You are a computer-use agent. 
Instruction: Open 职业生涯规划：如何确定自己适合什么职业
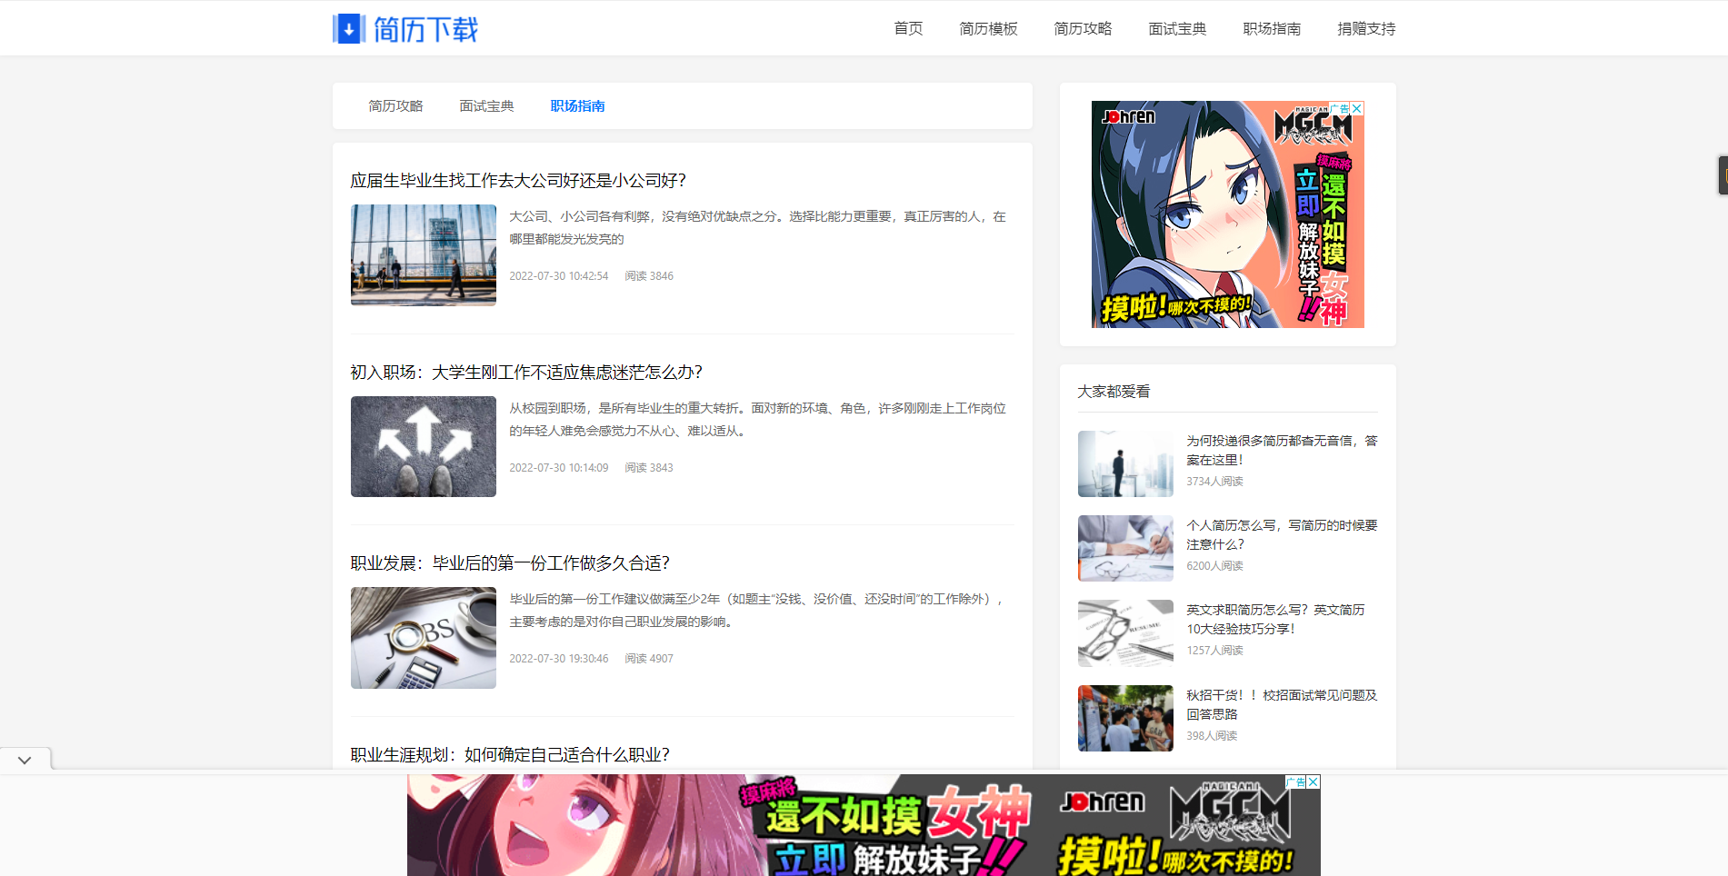[511, 753]
